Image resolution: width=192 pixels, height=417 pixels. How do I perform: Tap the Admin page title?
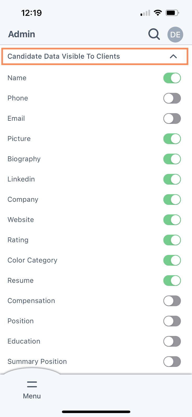tap(22, 34)
